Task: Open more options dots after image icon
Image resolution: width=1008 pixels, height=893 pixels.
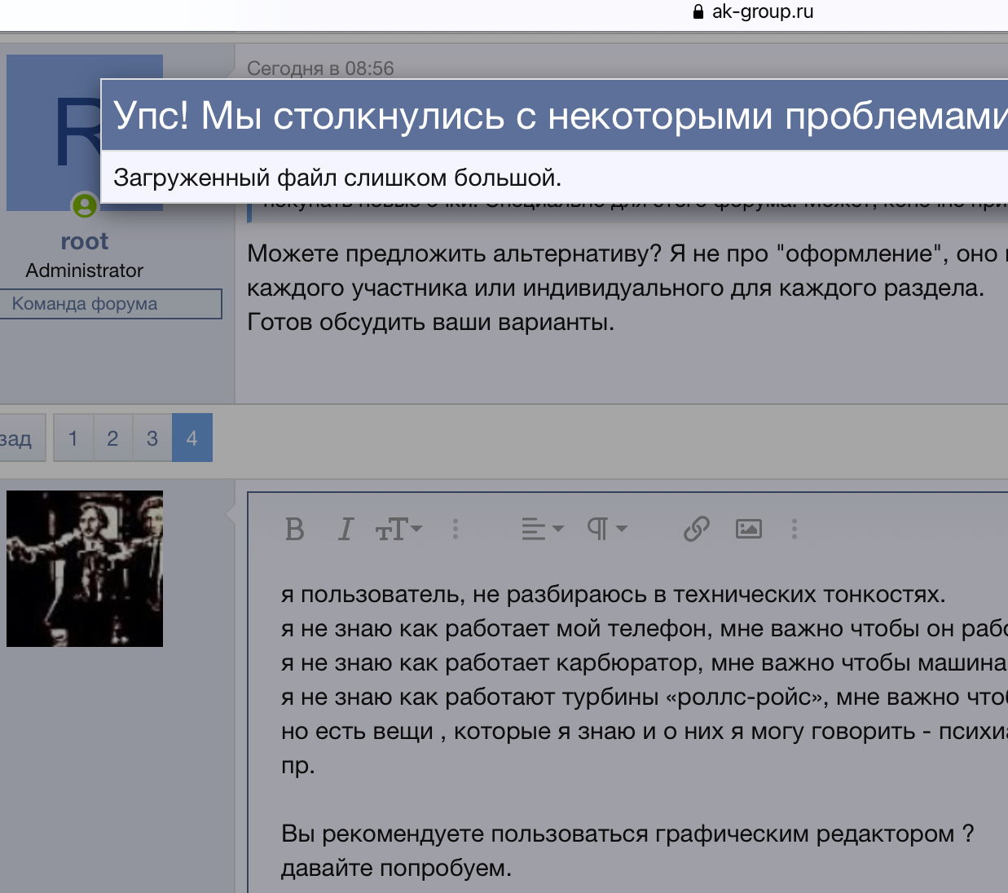Action: click(795, 530)
